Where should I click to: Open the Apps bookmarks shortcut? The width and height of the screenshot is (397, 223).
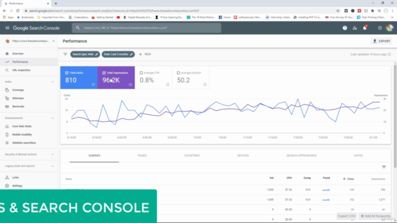pos(8,17)
